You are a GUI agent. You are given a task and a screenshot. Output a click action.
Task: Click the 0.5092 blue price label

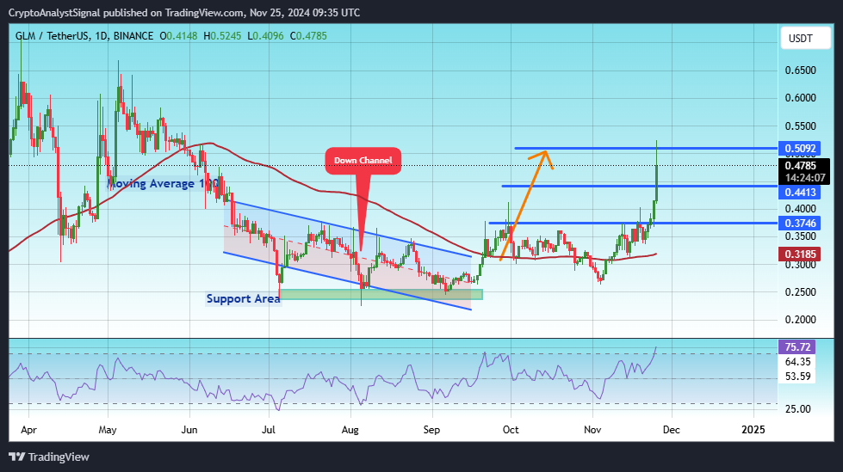[x=800, y=149]
